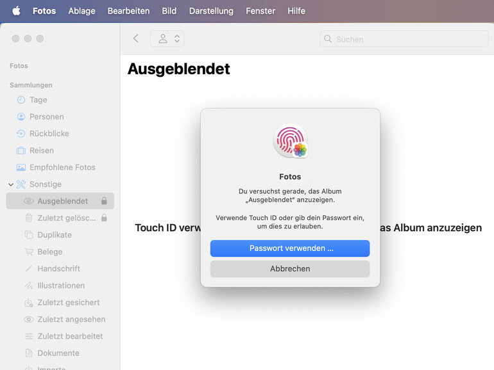Click the scribble icon next to Illustrationen

click(x=29, y=286)
